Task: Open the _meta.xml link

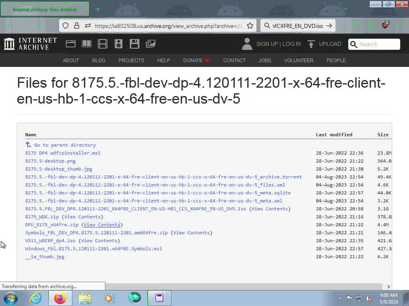Action: point(154,201)
